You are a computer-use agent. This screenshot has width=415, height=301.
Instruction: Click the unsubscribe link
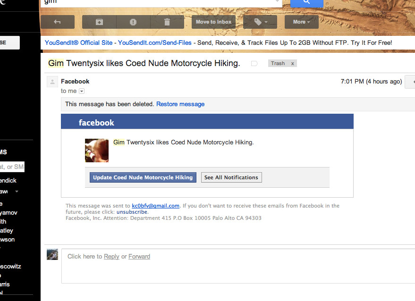(x=132, y=212)
